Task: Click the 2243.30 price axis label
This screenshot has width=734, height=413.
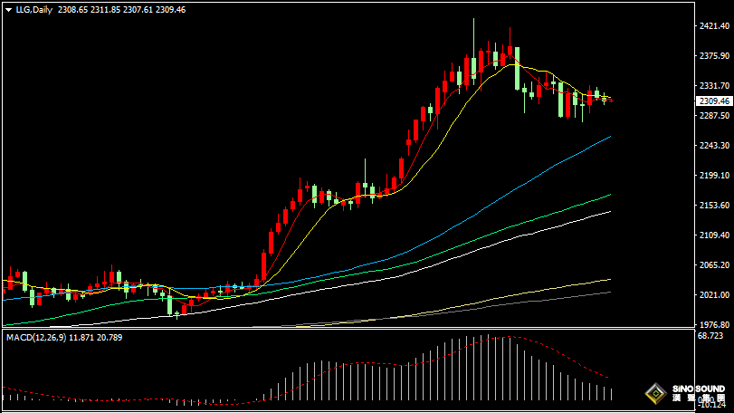Action: click(x=714, y=146)
